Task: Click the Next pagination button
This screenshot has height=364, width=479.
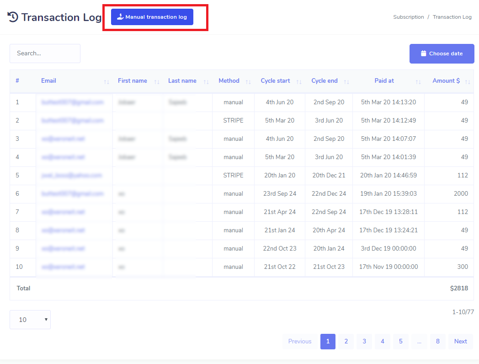Action: [460, 342]
